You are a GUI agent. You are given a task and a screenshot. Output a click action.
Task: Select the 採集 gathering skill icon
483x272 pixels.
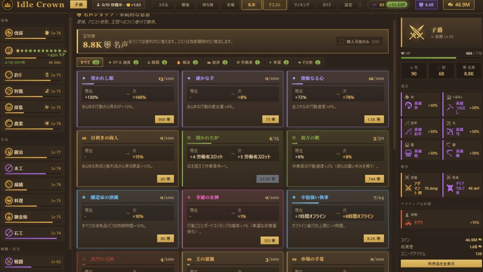coord(9,107)
